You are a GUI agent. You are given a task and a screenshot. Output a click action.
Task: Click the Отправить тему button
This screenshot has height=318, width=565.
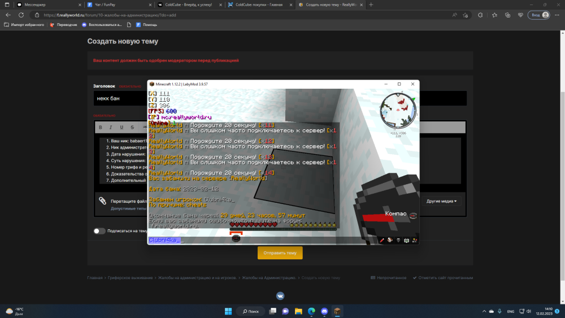[x=280, y=253]
